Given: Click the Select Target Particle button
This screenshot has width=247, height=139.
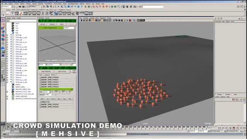Looking at the screenshot, I should click(51, 28).
